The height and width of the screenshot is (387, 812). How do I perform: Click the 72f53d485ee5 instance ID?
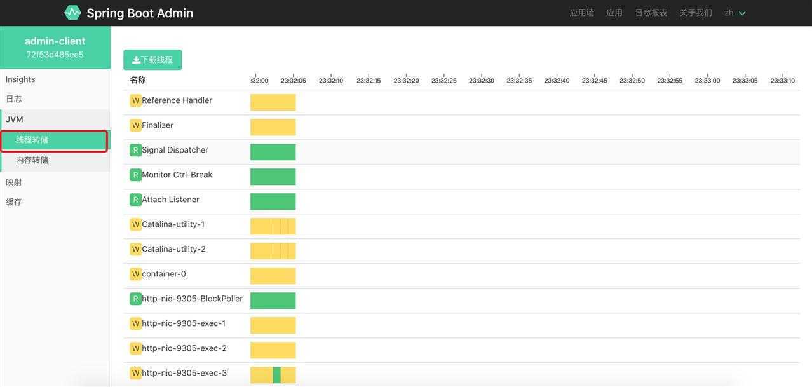tap(55, 55)
